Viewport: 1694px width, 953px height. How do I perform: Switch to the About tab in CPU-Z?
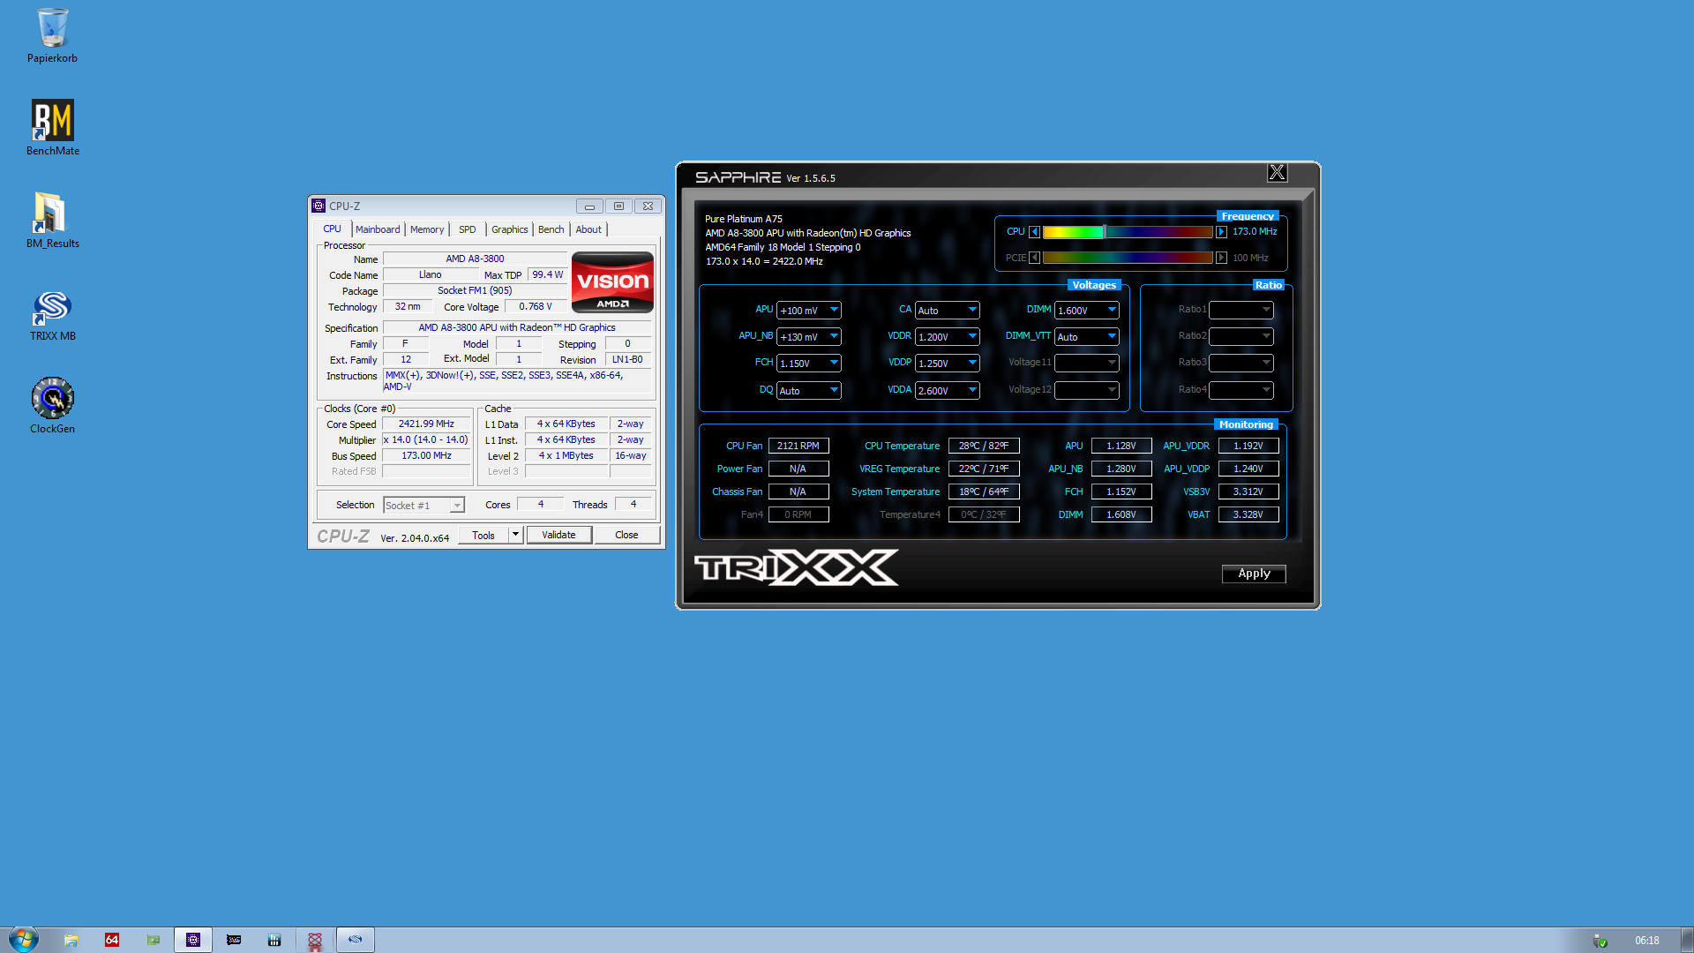click(588, 229)
